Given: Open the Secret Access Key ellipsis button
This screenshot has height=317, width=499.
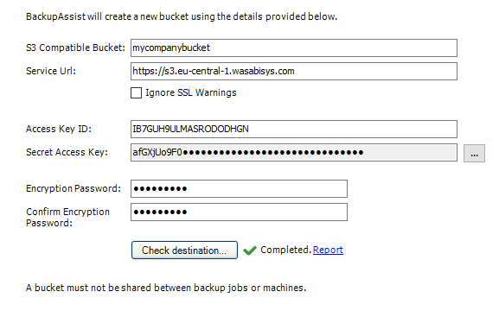Looking at the screenshot, I should pos(474,154).
